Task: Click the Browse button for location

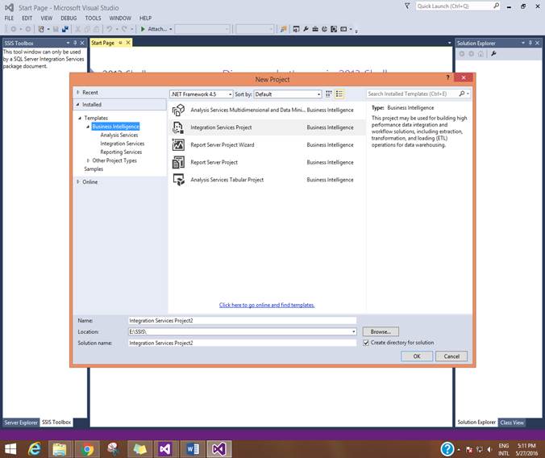Action: (x=380, y=331)
